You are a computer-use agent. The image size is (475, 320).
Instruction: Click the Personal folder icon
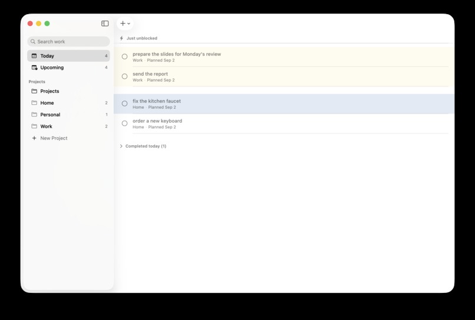pos(34,115)
